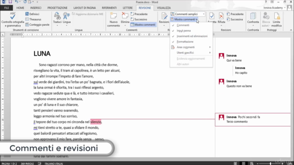The width and height of the screenshot is (294, 165).
Task: Open the Revisioni button dropdown arrow
Action: tap(164, 26)
